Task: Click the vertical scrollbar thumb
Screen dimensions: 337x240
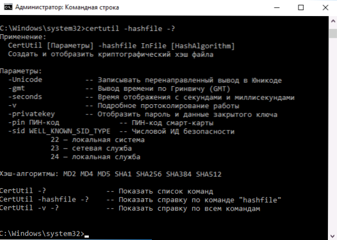Action: click(x=333, y=33)
